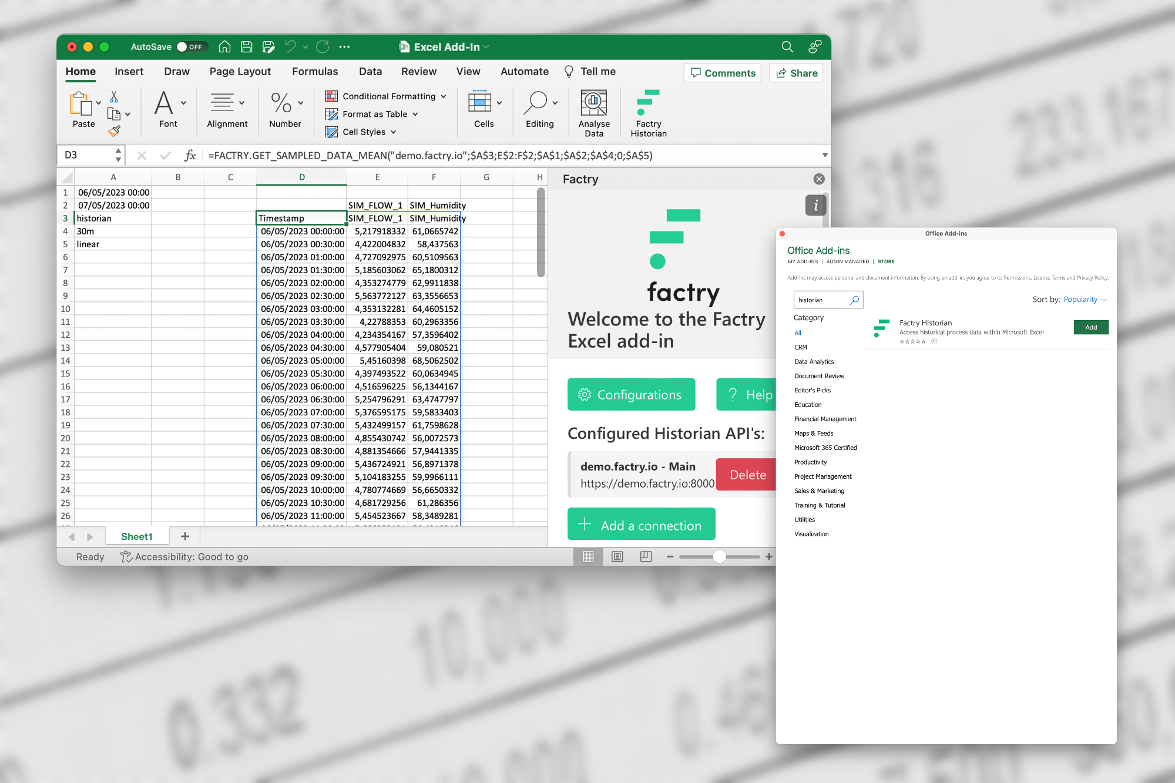The image size is (1175, 783).
Task: Expand the Alignment group dropdown
Action: click(x=241, y=103)
